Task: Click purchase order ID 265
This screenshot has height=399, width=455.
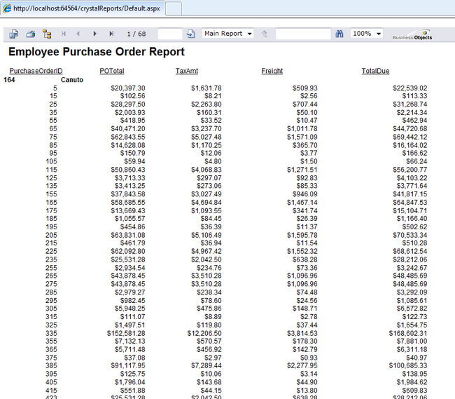Action: [51, 276]
